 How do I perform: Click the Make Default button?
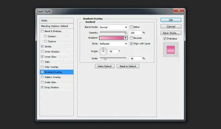(104, 66)
